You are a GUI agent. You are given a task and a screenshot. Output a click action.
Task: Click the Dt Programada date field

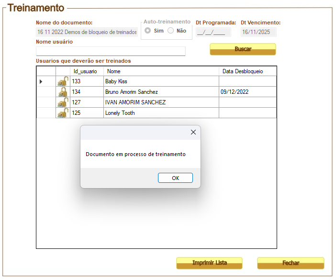click(213, 32)
